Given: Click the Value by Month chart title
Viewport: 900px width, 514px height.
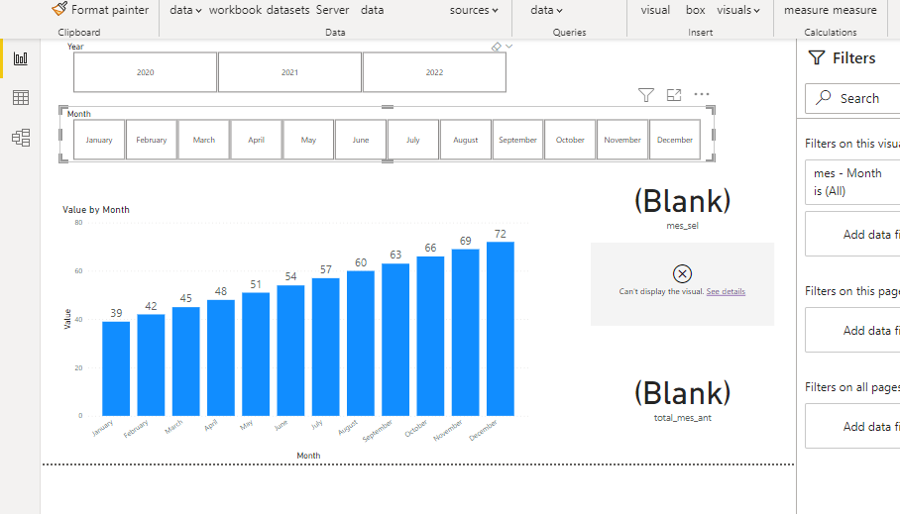Looking at the screenshot, I should [x=96, y=210].
